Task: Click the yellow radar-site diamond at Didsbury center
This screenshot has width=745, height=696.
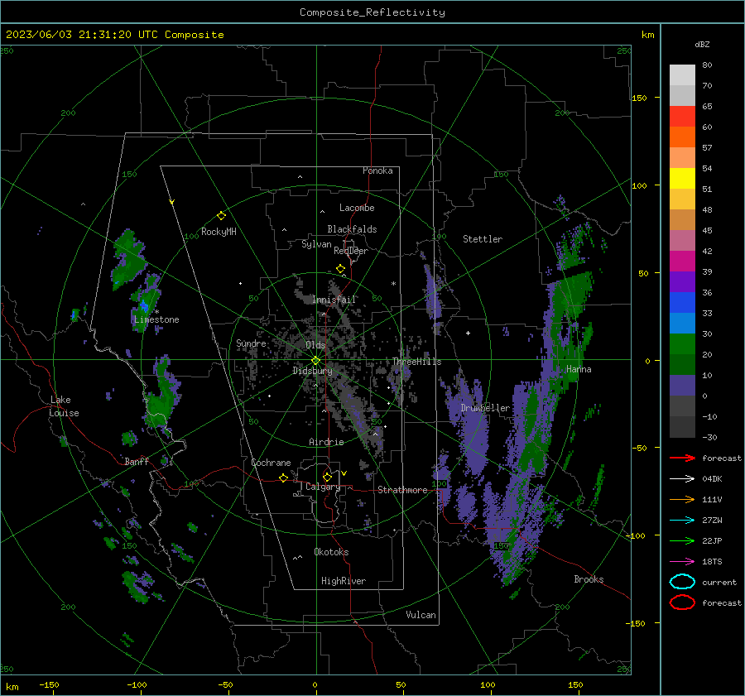Action: (x=316, y=361)
